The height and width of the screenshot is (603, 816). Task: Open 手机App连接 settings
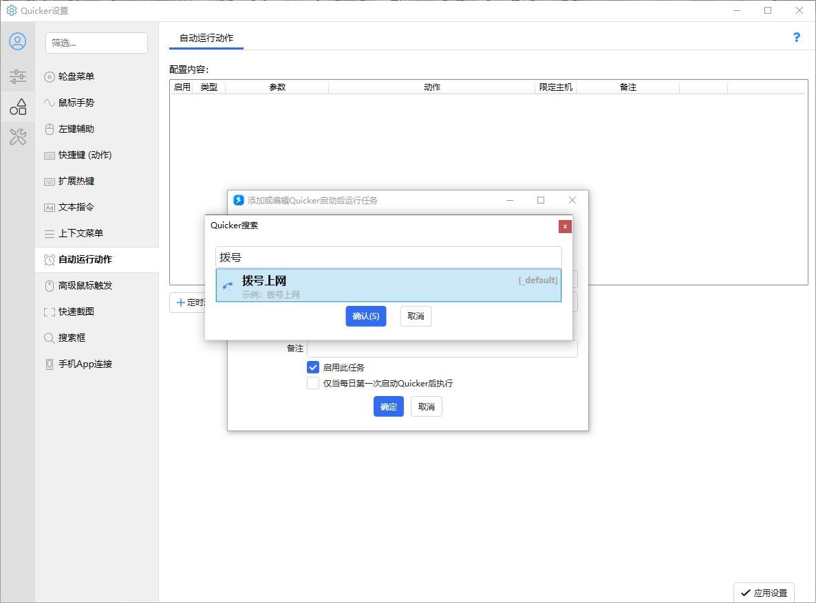85,364
